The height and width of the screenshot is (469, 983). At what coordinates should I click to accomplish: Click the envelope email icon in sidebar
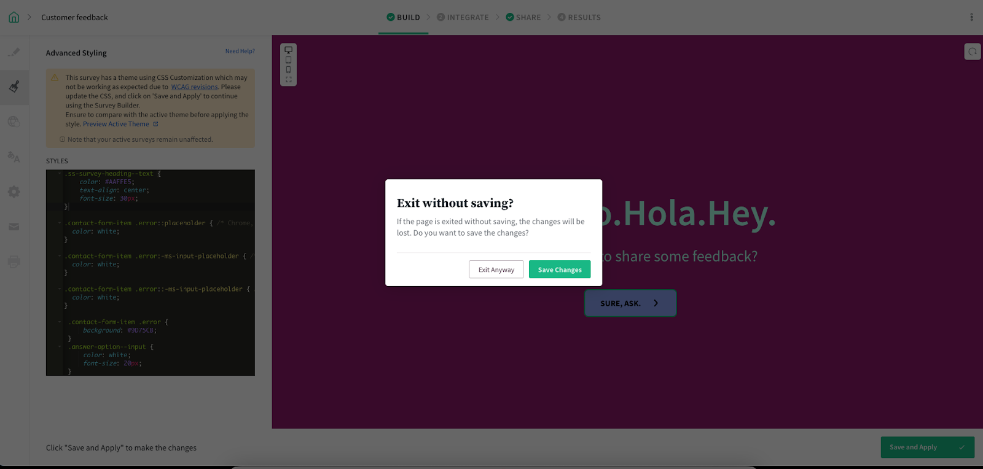click(x=14, y=227)
